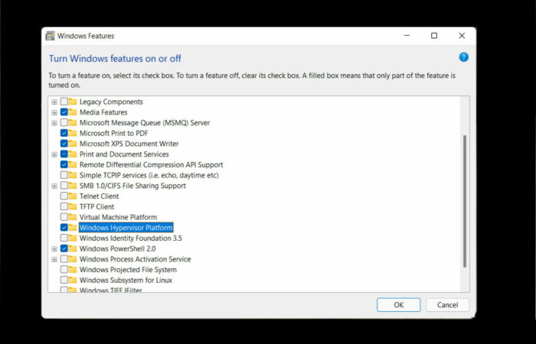Viewport: 536px width, 344px height.
Task: Select Windows Process Activation Service label
Action: click(135, 259)
